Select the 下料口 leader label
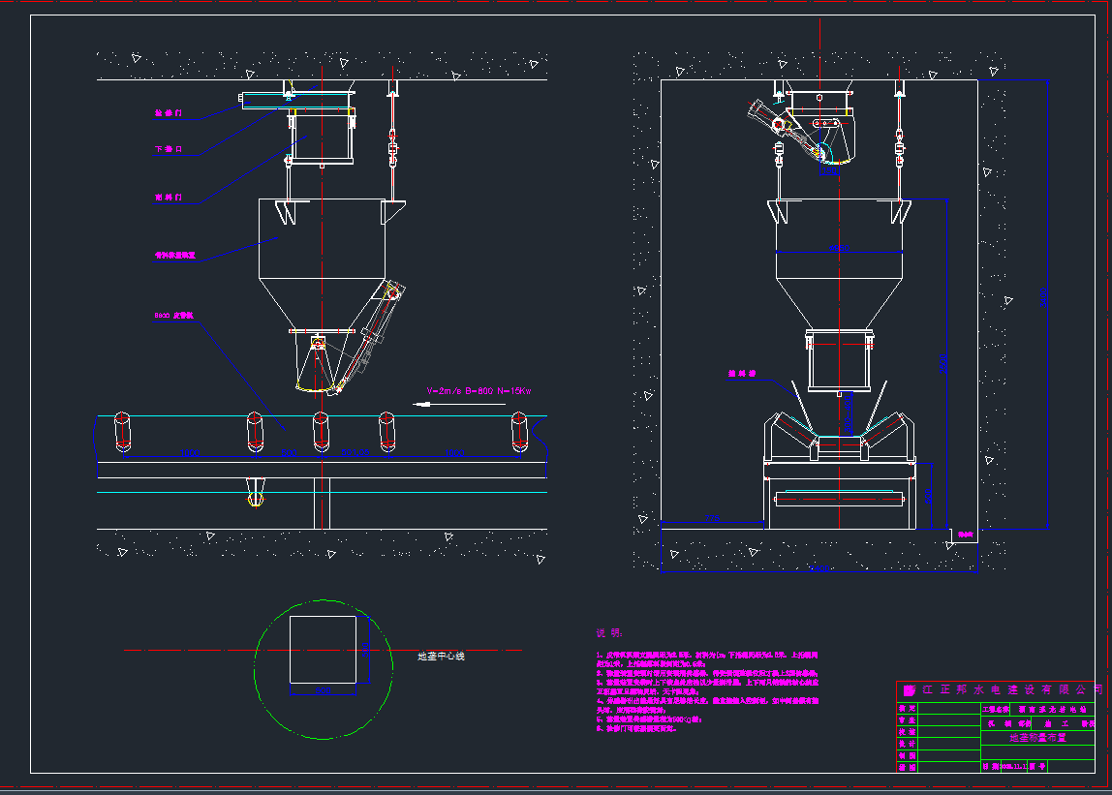This screenshot has width=1112, height=795. 168,150
